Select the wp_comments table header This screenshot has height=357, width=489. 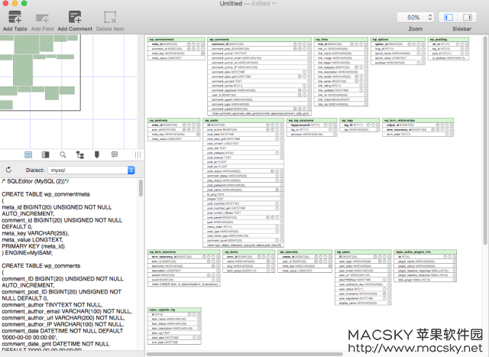[259, 39]
